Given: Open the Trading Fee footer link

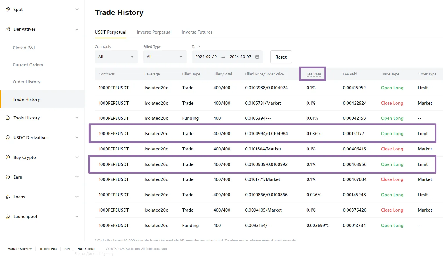Looking at the screenshot, I should pos(48,249).
